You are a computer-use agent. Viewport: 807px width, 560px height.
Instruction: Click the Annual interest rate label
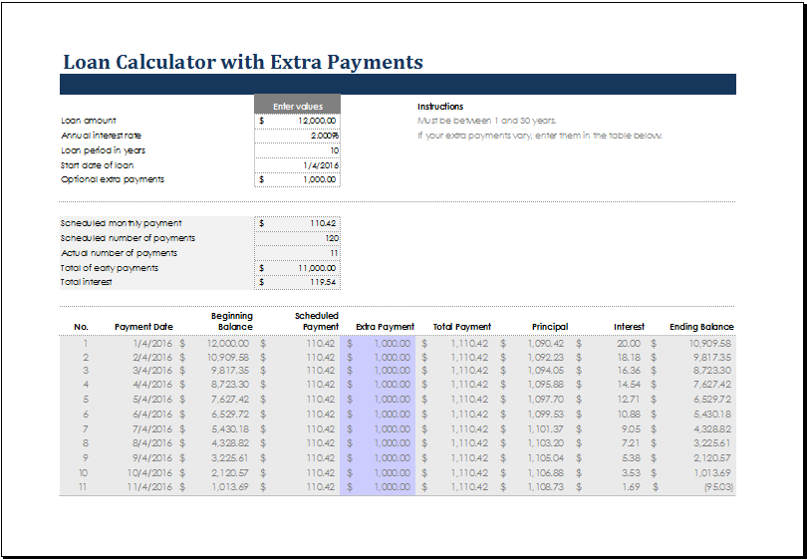(101, 136)
